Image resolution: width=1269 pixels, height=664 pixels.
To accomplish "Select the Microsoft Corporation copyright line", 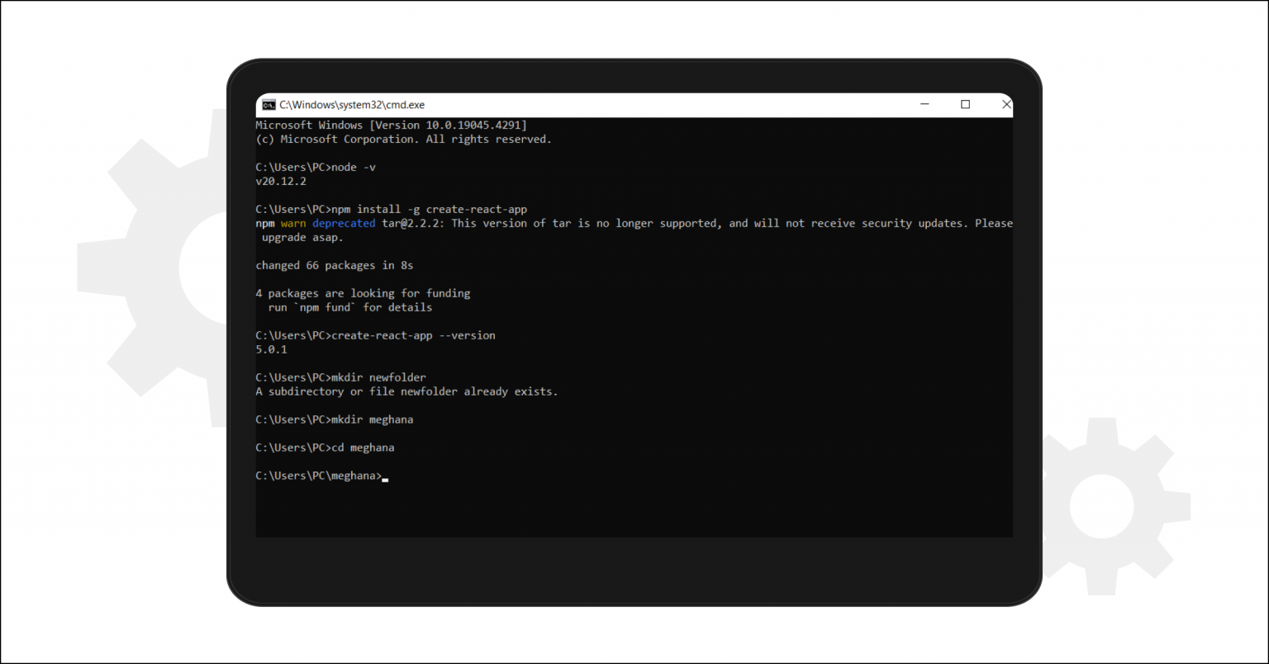I will click(x=403, y=139).
